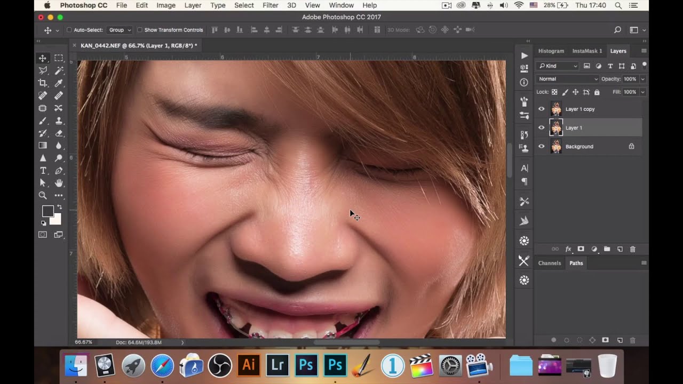683x384 pixels.
Task: Select the Background layer thumbnail
Action: pyautogui.click(x=556, y=147)
